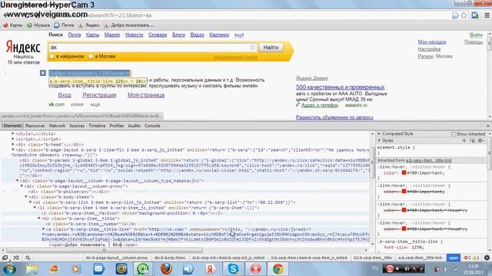Click the Настройка link

429,49
